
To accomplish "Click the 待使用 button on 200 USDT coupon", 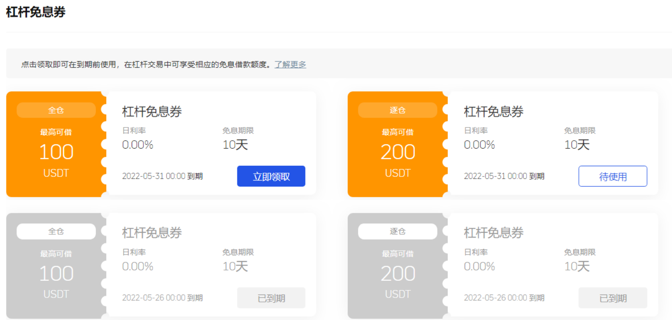I will 612,176.
